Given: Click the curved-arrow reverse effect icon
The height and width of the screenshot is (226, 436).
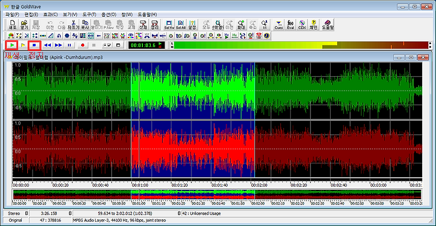Looking at the screenshot, I should (x=59, y=36).
